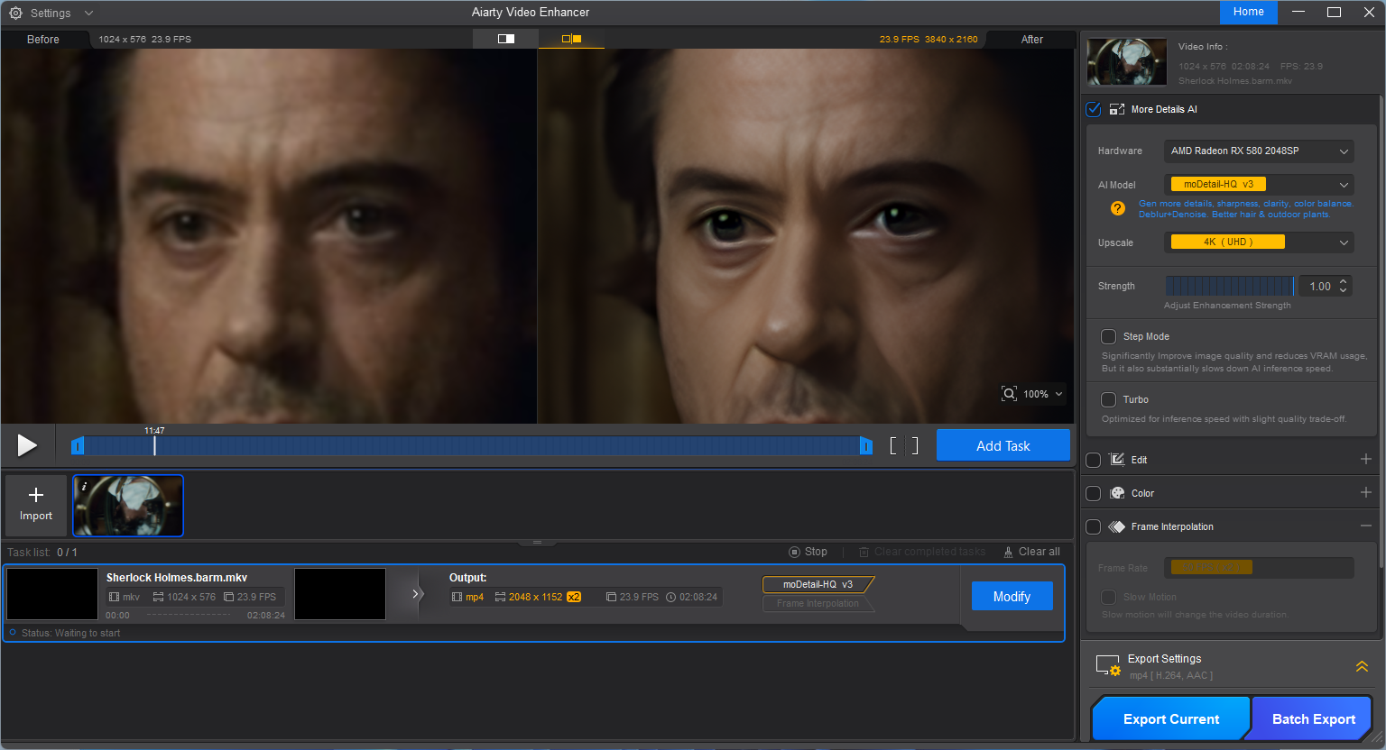Click the zoom magnifier icon in the preview
This screenshot has width=1386, height=750.
(1009, 394)
